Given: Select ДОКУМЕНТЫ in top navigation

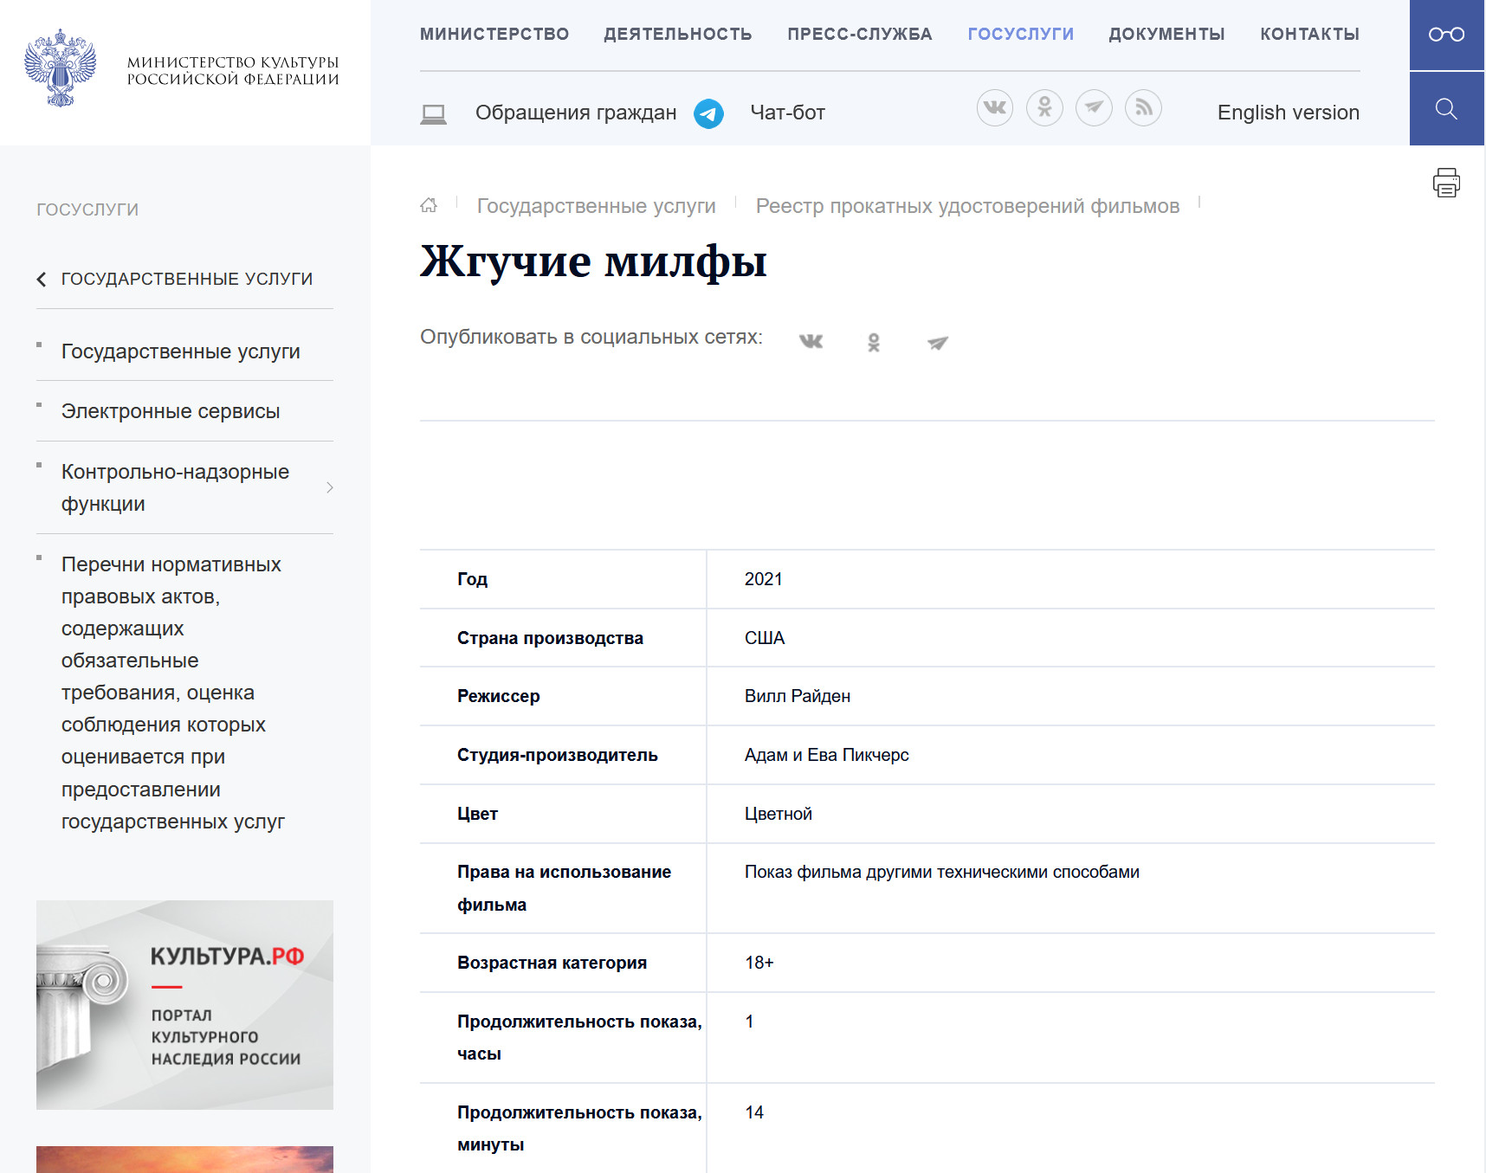Looking at the screenshot, I should click(x=1166, y=35).
